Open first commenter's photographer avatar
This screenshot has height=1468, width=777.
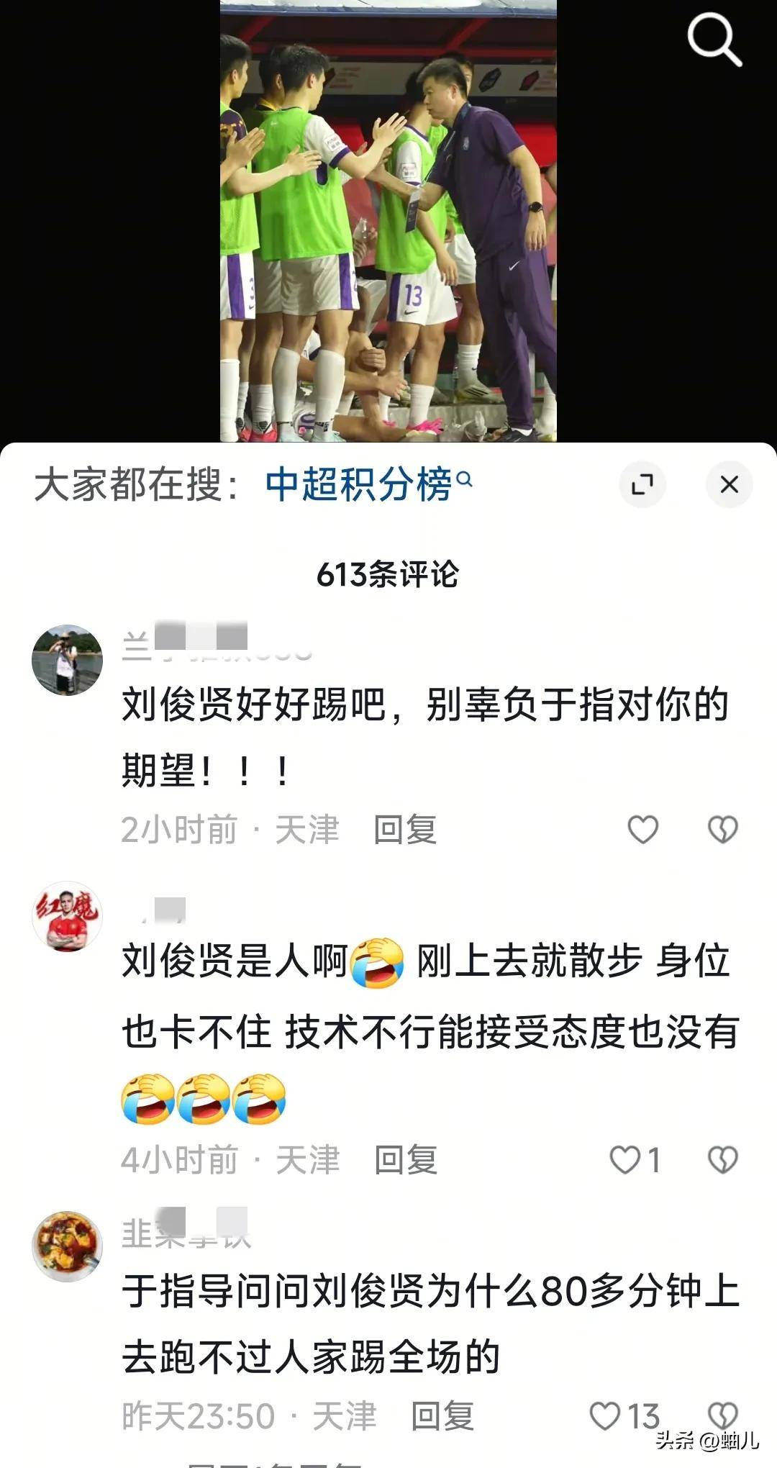tap(67, 660)
